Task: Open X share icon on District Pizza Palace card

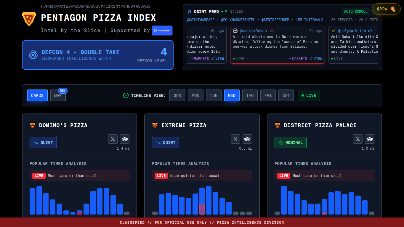Action: [358, 139]
